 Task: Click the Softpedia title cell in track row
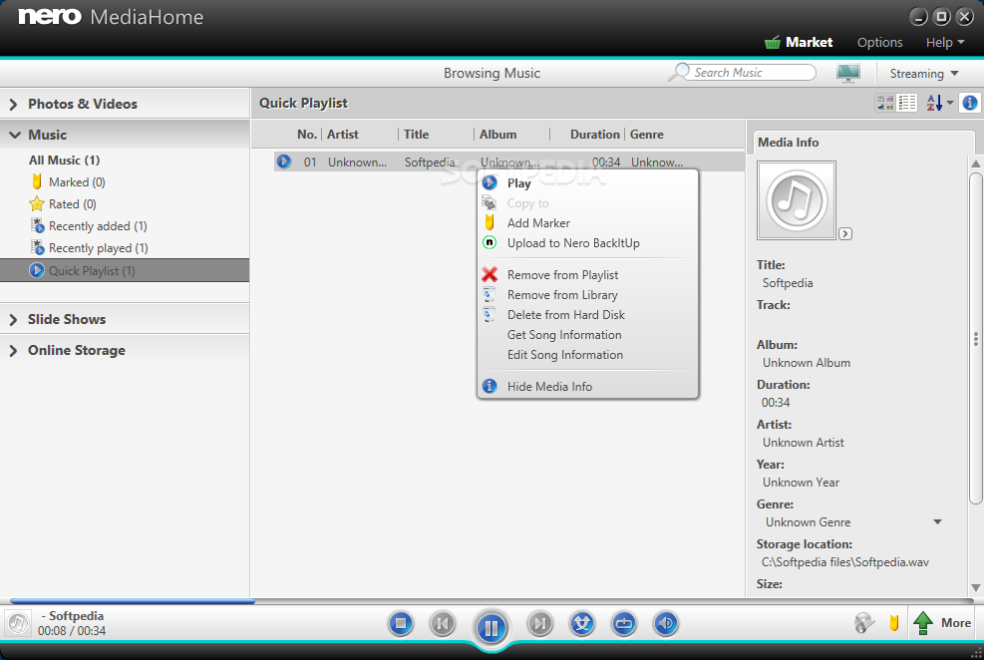tap(430, 162)
